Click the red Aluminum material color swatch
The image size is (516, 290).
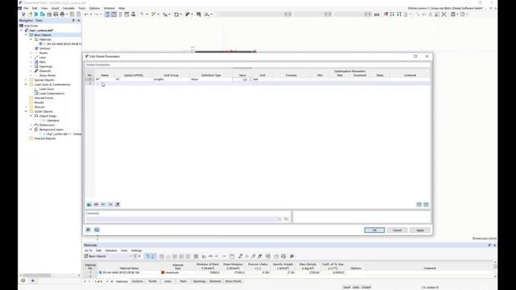pyautogui.click(x=163, y=272)
